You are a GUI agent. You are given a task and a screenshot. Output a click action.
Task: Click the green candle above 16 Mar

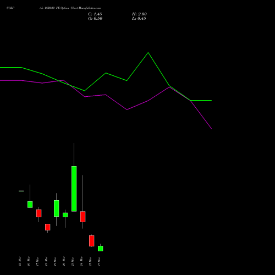point(30,205)
